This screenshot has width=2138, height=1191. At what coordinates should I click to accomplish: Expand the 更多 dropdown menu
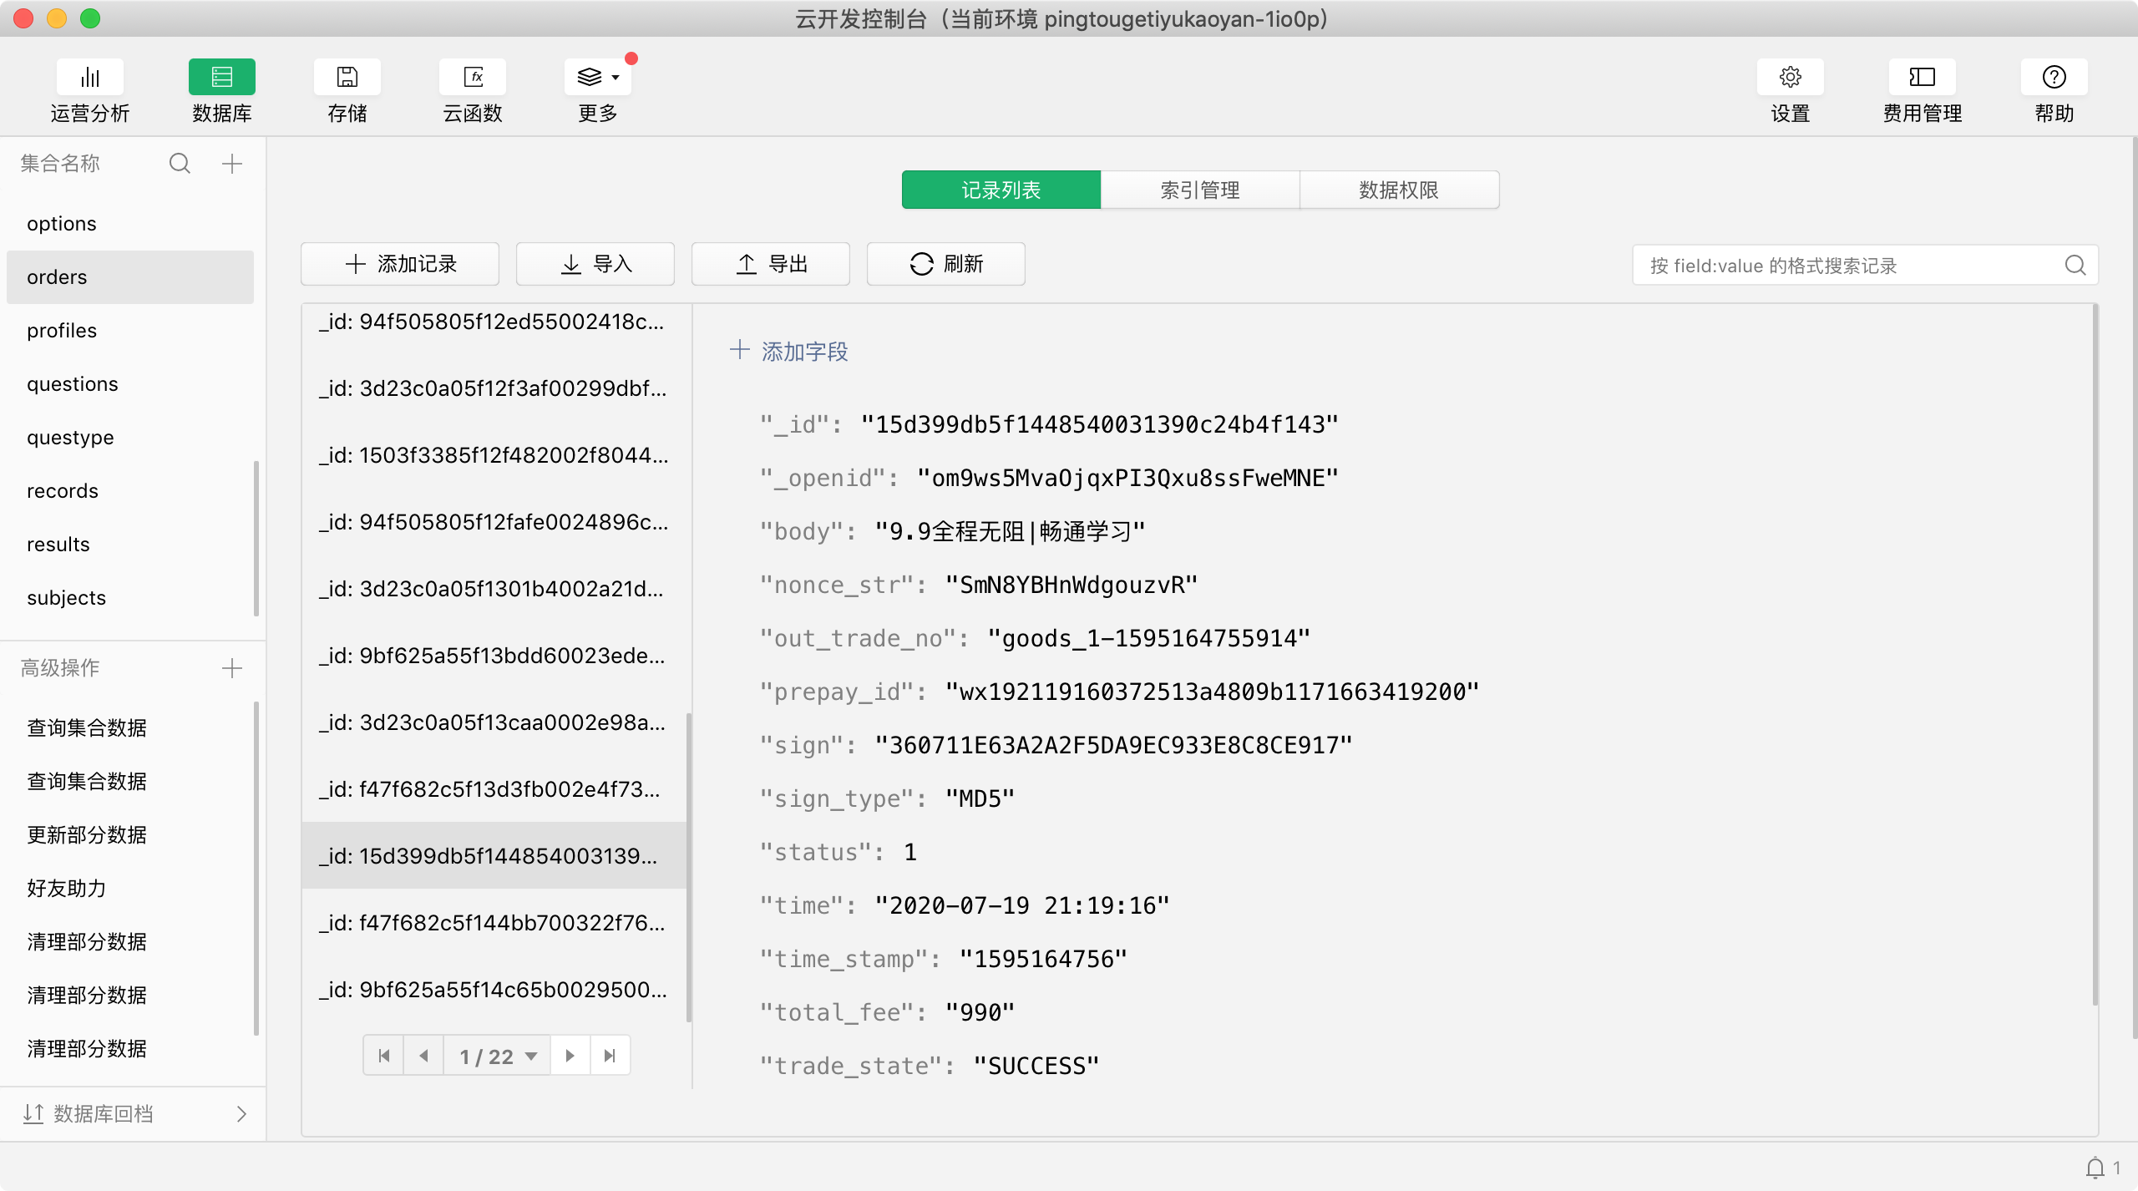(x=598, y=78)
